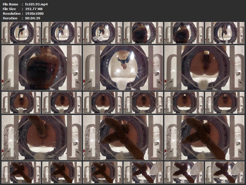
Task: Click the file name text fs105.92.mp4
Action: 36,4
